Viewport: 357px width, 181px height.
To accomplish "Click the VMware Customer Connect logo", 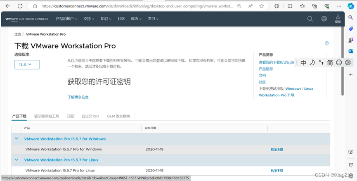I will tap(27, 19).
